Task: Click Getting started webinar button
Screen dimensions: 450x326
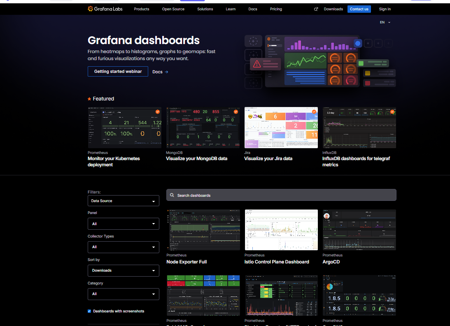Action: [118, 72]
